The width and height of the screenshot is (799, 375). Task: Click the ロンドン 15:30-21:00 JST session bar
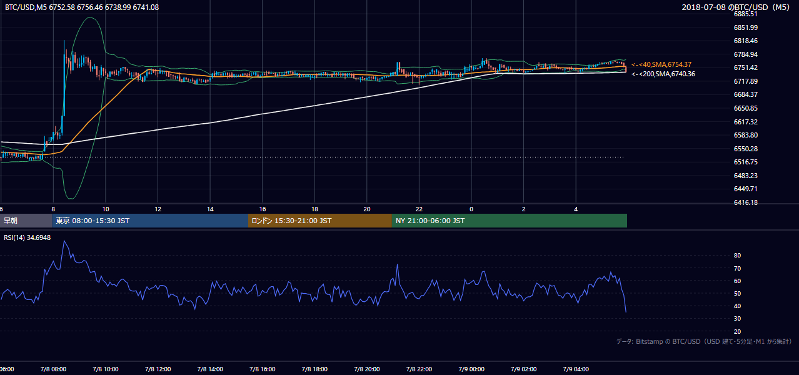[320, 221]
